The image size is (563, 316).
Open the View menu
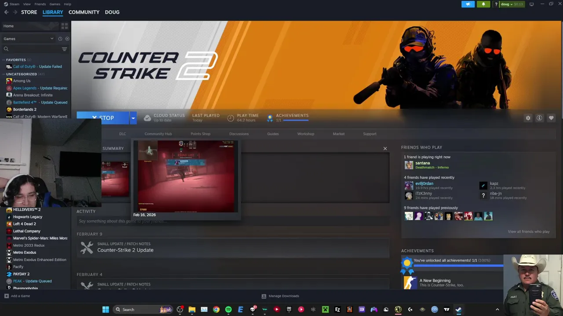click(27, 4)
